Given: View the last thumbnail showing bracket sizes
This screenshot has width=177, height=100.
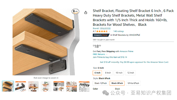Looking at the screenshot, I should point(84,86).
